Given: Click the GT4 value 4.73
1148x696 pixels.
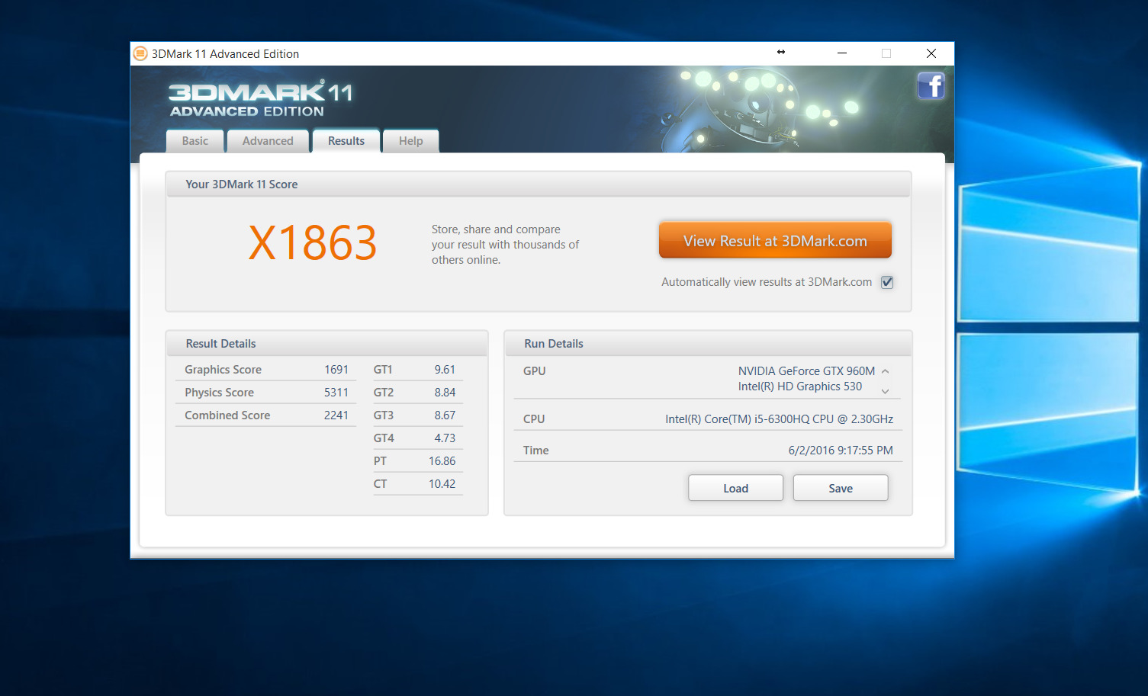Looking at the screenshot, I should [445, 438].
